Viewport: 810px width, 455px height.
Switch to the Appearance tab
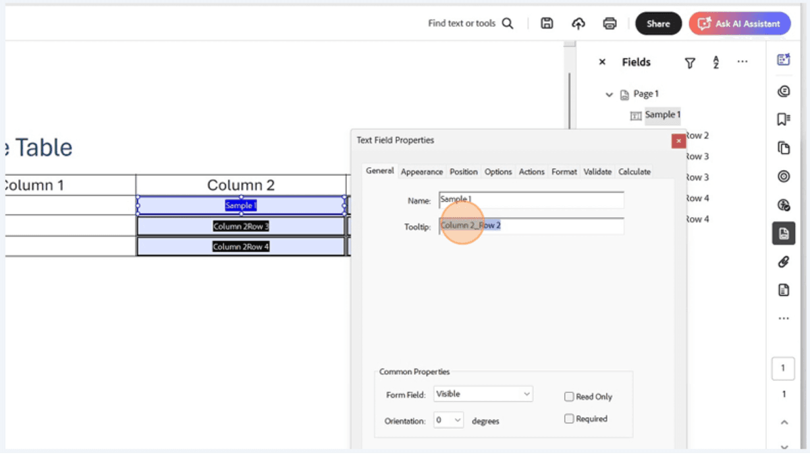click(x=422, y=171)
